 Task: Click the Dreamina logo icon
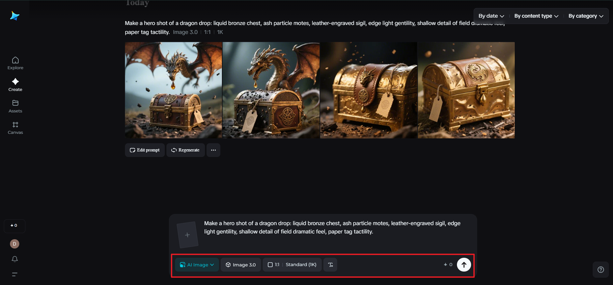click(x=15, y=16)
